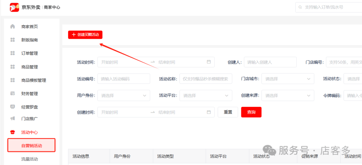Click the grid icon beside 订单管理
The image size is (362, 165).
pyautogui.click(x=13, y=53)
